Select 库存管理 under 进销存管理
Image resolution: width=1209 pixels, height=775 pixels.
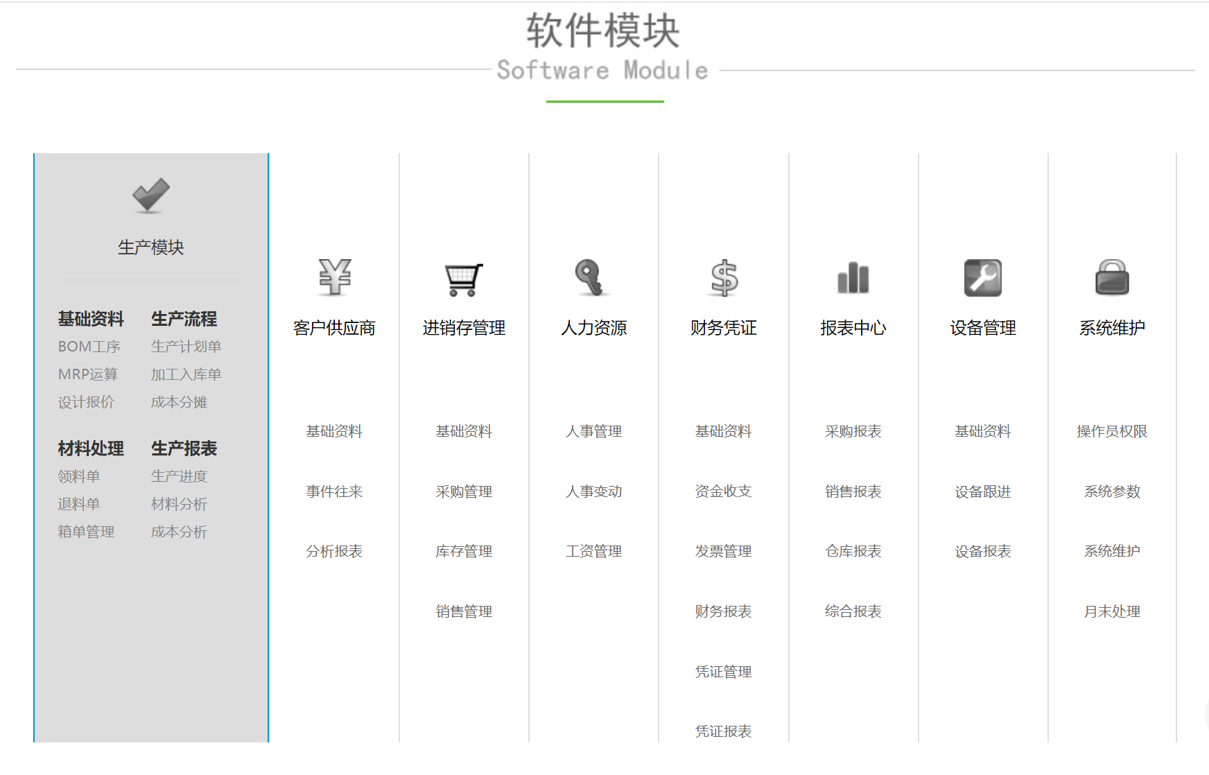[x=464, y=551]
